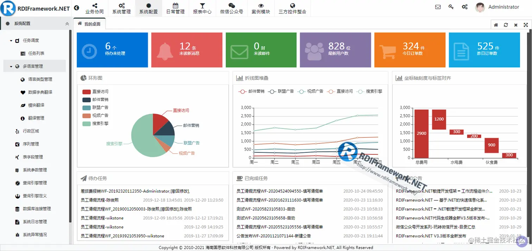The image size is (532, 251).
Task: Collapse the 系统配置 panel with the chevron
Action: tap(67, 24)
